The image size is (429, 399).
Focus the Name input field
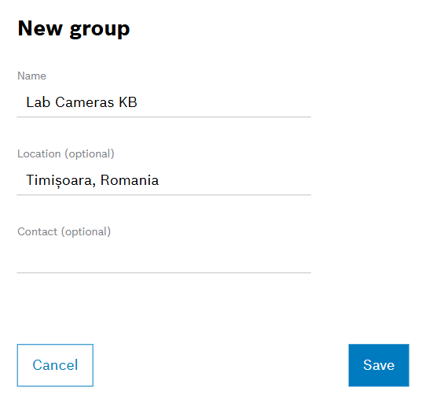(164, 102)
